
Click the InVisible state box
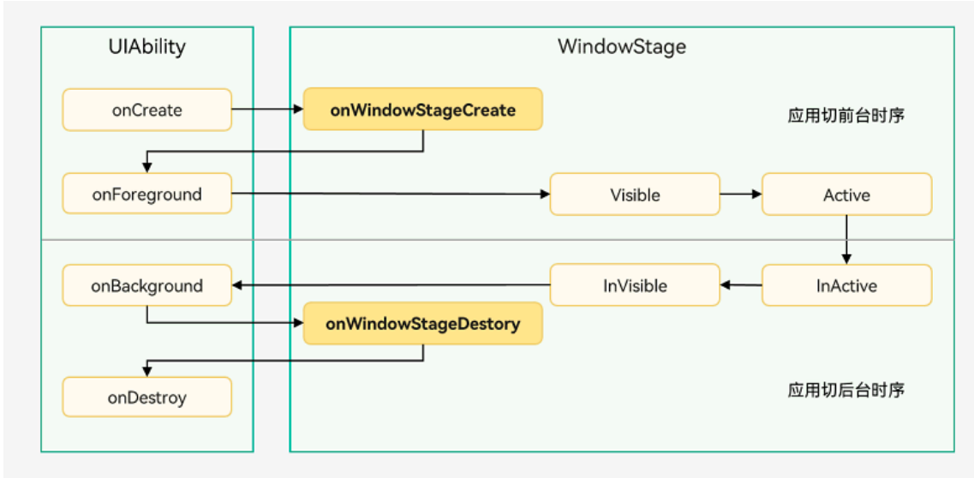click(x=635, y=285)
